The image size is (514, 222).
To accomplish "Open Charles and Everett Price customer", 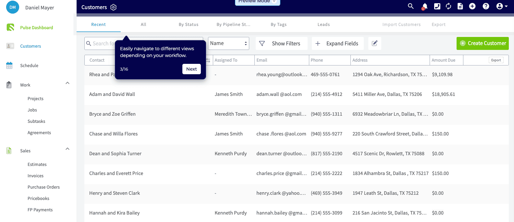I will tap(116, 173).
